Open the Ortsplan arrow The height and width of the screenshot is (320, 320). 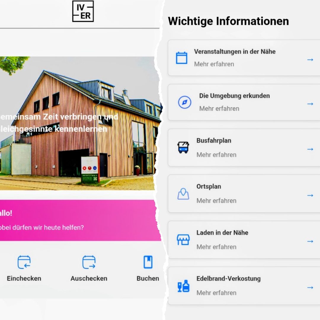tap(310, 195)
